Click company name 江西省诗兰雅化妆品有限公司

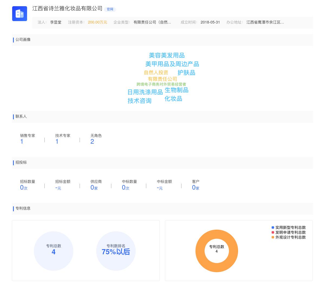coord(67,9)
